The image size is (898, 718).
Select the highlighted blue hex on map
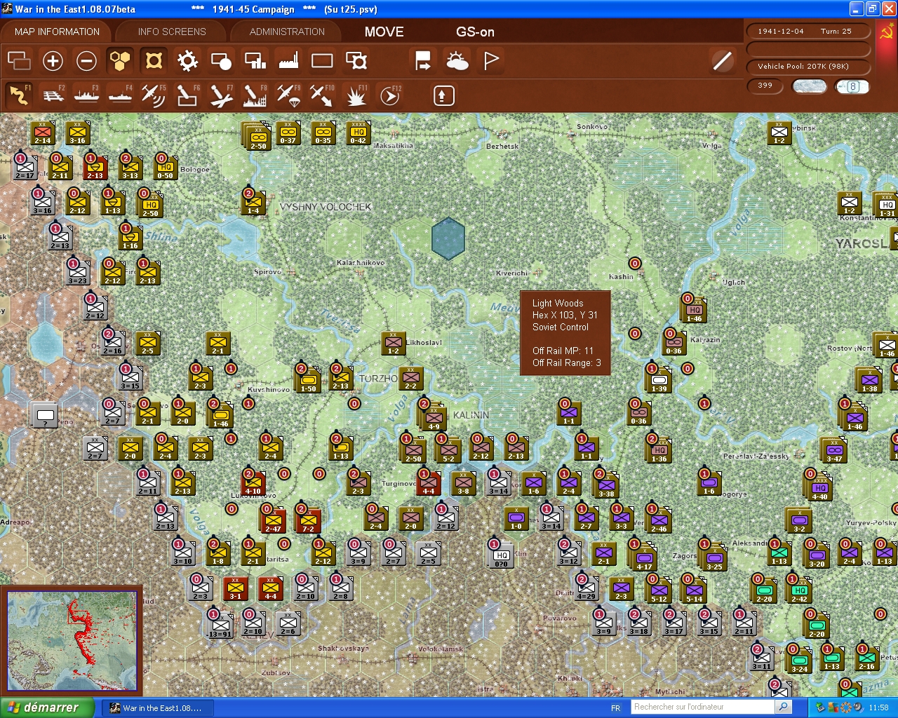tap(448, 238)
